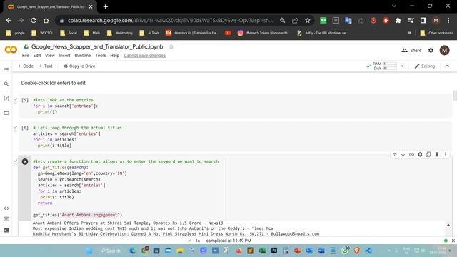The image size is (457, 257).
Task: Click the taskbar Search box
Action: 111,251
